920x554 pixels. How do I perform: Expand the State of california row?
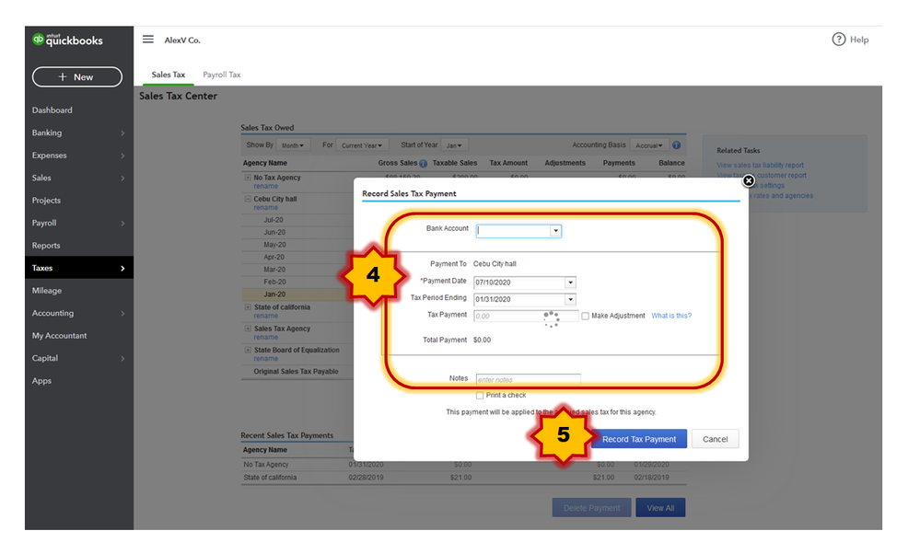[248, 306]
